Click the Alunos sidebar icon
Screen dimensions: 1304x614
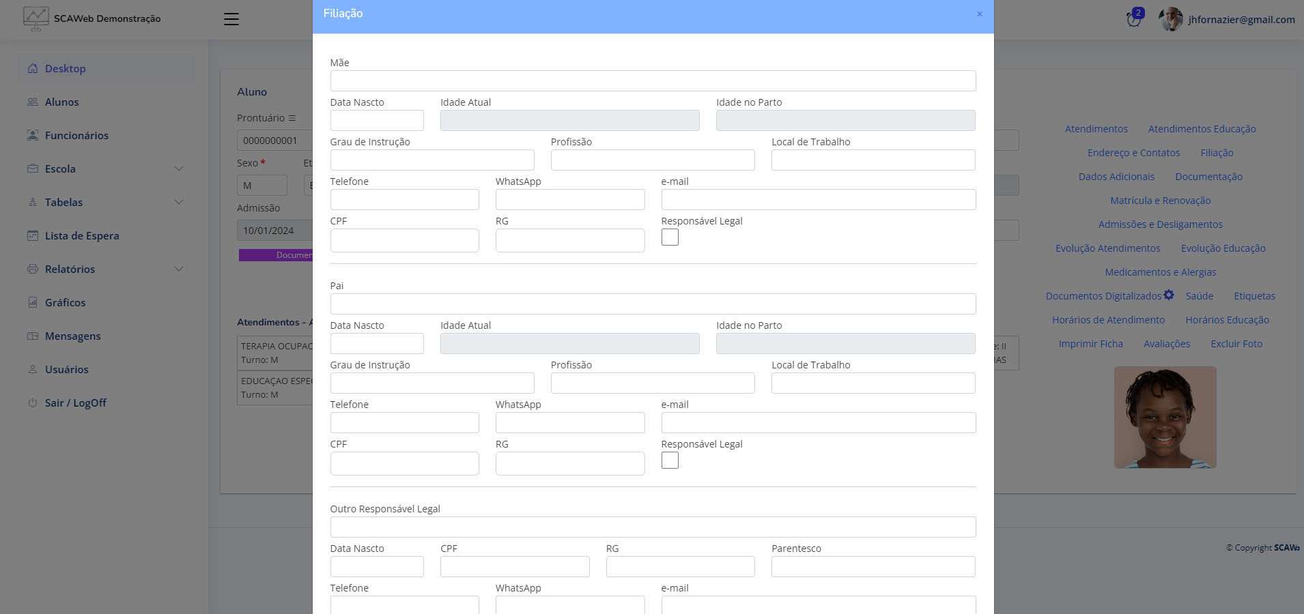tap(33, 102)
